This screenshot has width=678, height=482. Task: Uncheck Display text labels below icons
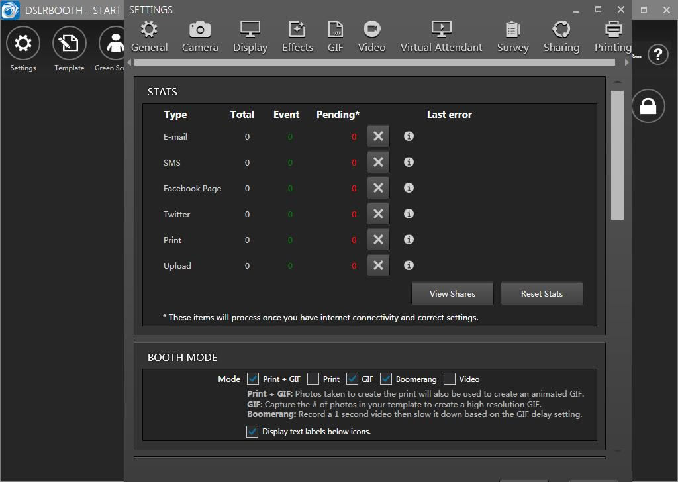pyautogui.click(x=252, y=432)
